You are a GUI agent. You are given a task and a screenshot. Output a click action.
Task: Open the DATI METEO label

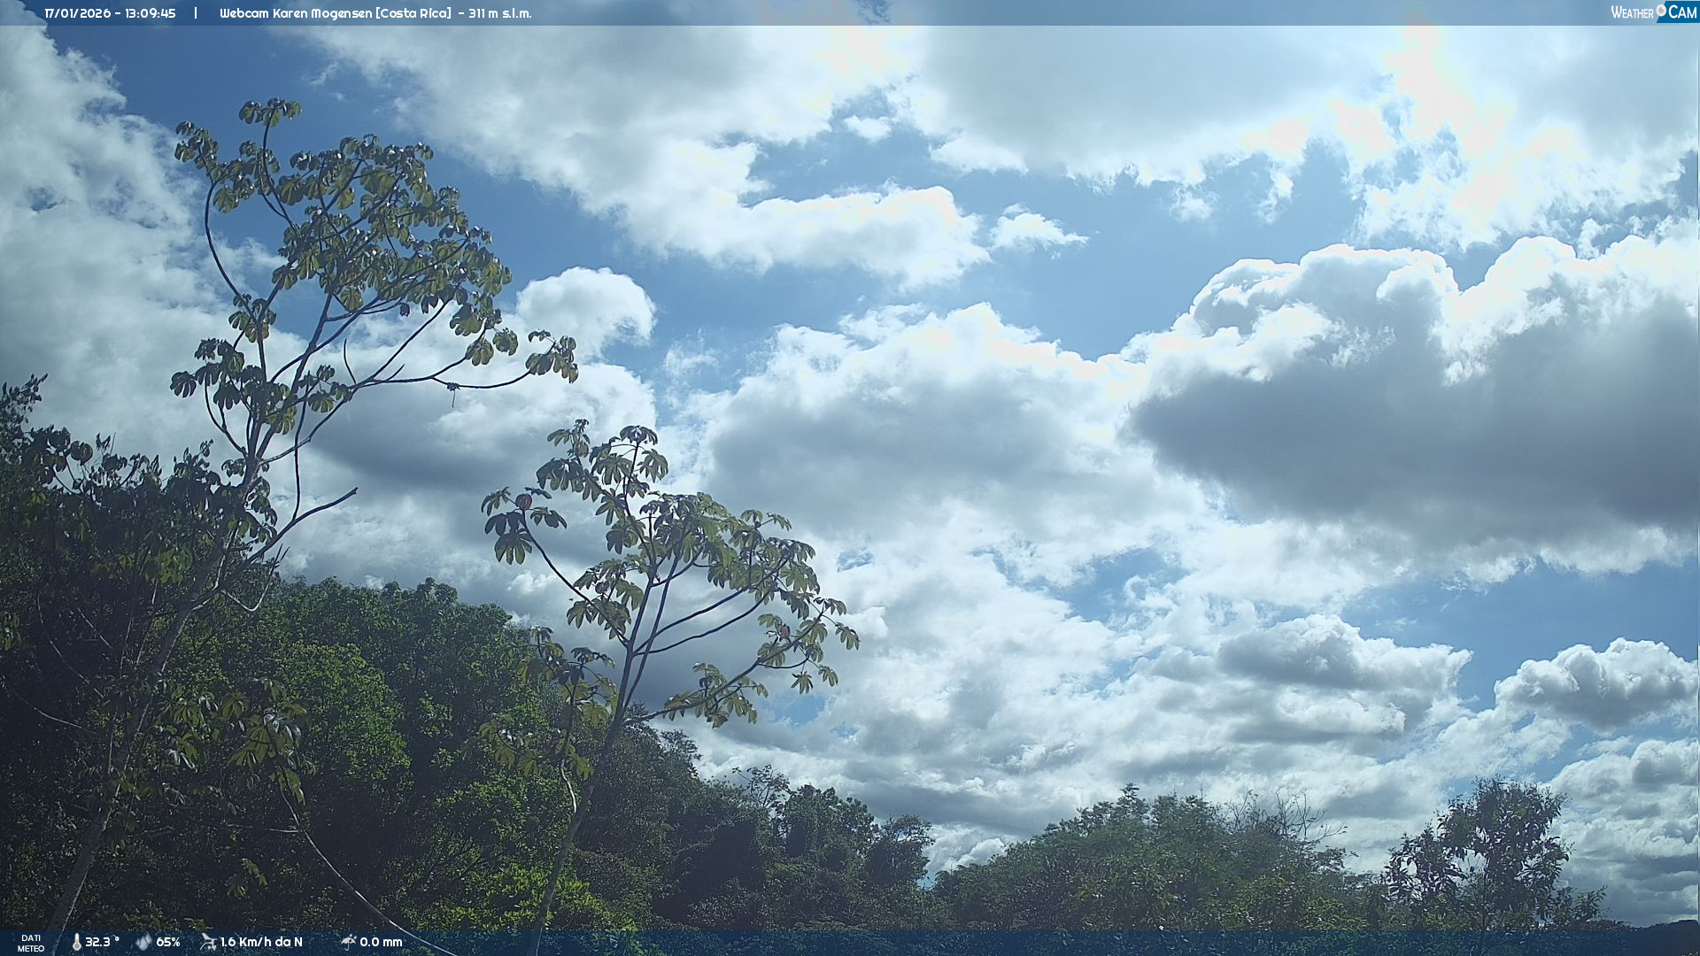tap(31, 944)
